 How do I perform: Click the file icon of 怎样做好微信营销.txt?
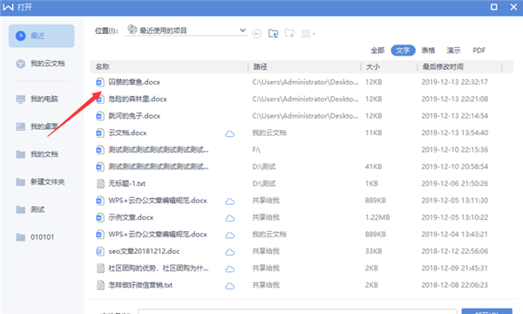click(x=100, y=285)
